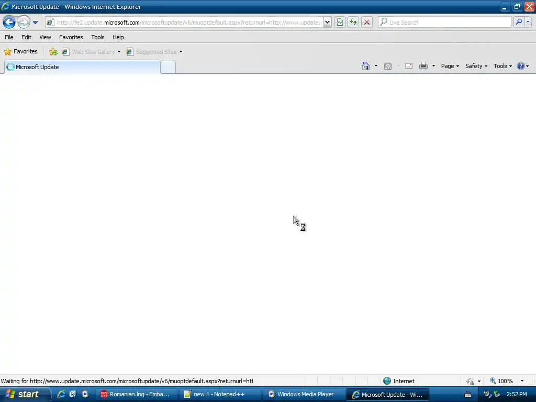This screenshot has width=536, height=402.
Task: Switch to Windows Media Player taskbar button
Action: pyautogui.click(x=304, y=394)
